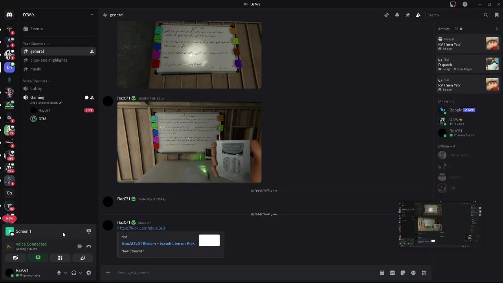Select Boogie APP in online members
The width and height of the screenshot is (503, 283).
(x=468, y=110)
